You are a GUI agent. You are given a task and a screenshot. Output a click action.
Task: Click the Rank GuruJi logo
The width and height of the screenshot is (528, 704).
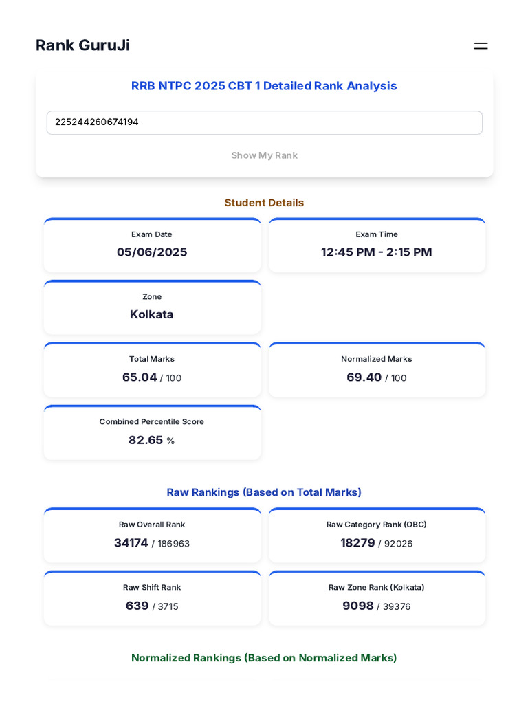coord(82,45)
